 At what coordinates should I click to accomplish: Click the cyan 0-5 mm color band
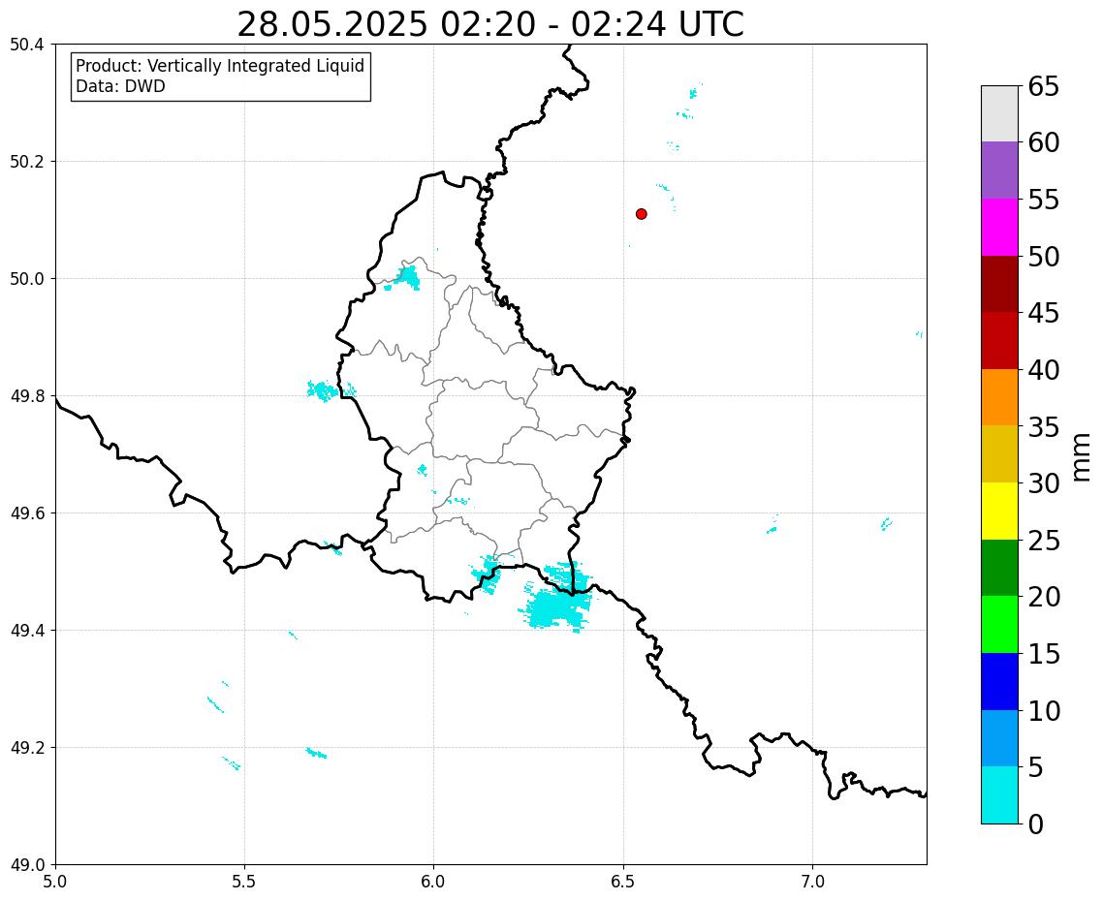point(999,794)
